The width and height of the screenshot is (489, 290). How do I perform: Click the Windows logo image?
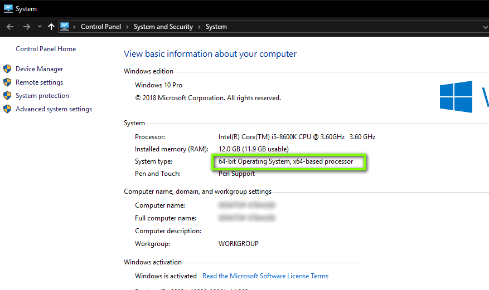click(x=456, y=97)
